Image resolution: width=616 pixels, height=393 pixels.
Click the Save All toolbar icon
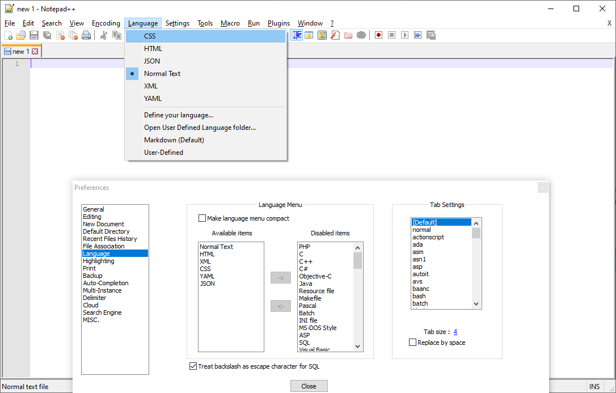click(x=47, y=35)
